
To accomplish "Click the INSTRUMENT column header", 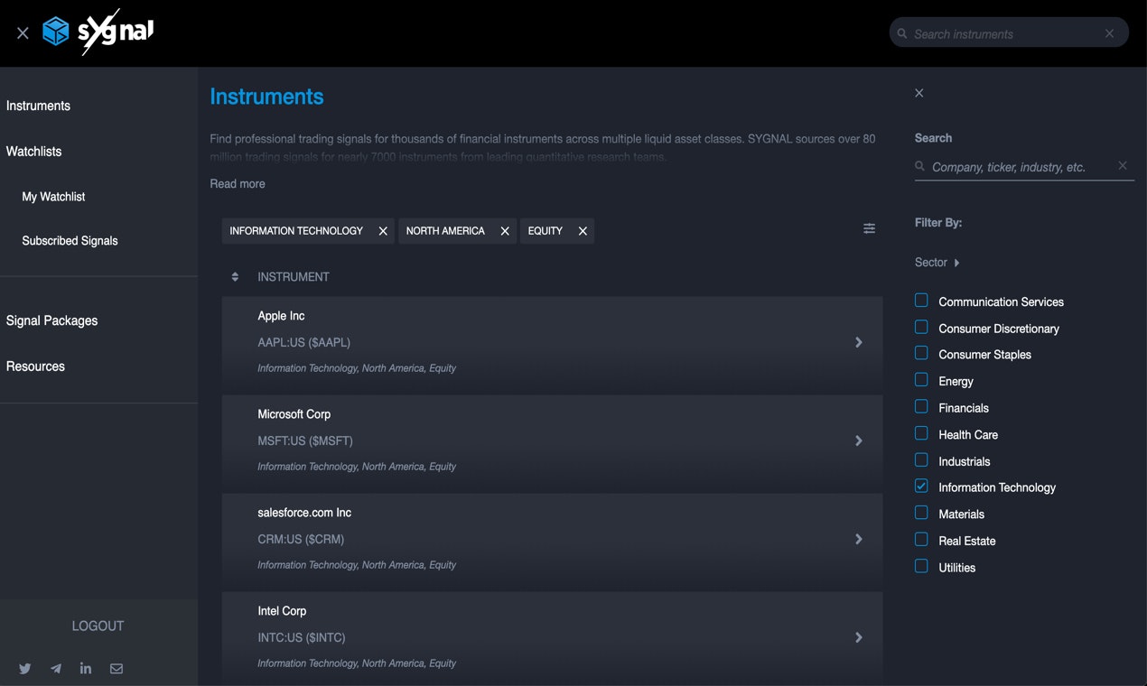I will (294, 277).
